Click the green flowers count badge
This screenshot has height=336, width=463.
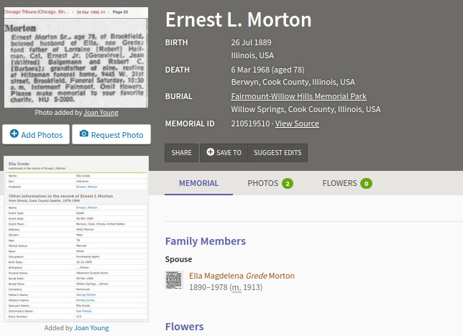click(x=366, y=184)
